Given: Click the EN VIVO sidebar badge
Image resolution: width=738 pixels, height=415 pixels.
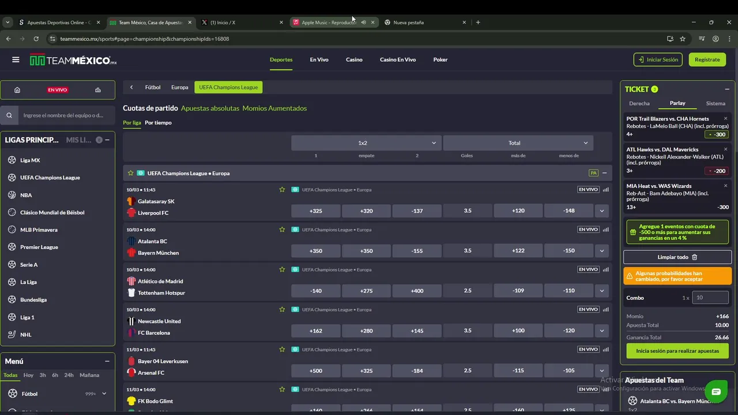Looking at the screenshot, I should pyautogui.click(x=58, y=90).
